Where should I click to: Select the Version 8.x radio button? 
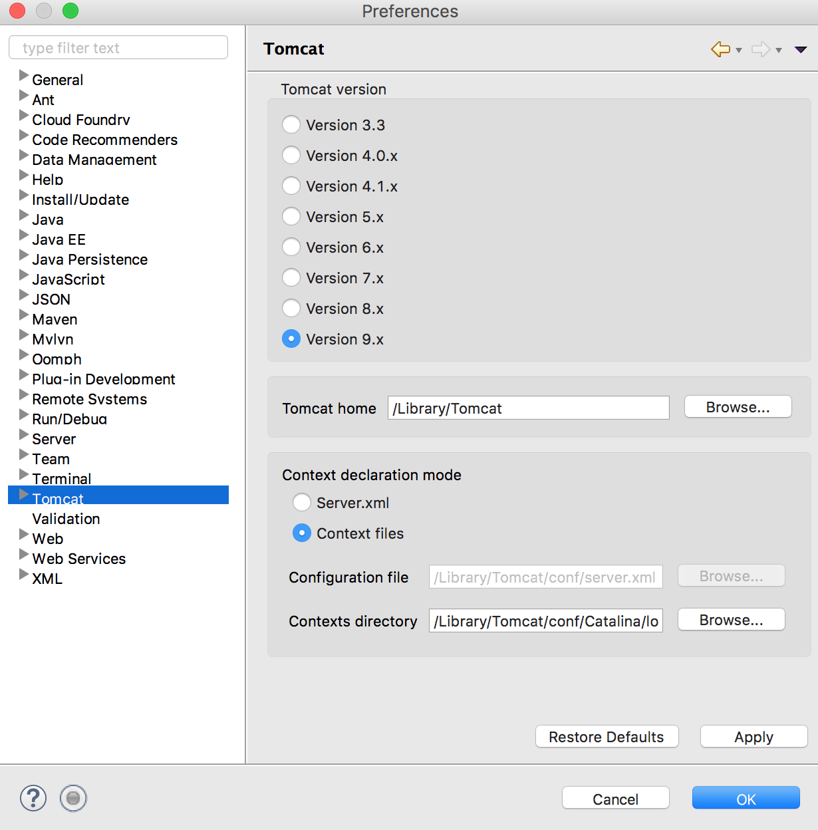pos(291,308)
